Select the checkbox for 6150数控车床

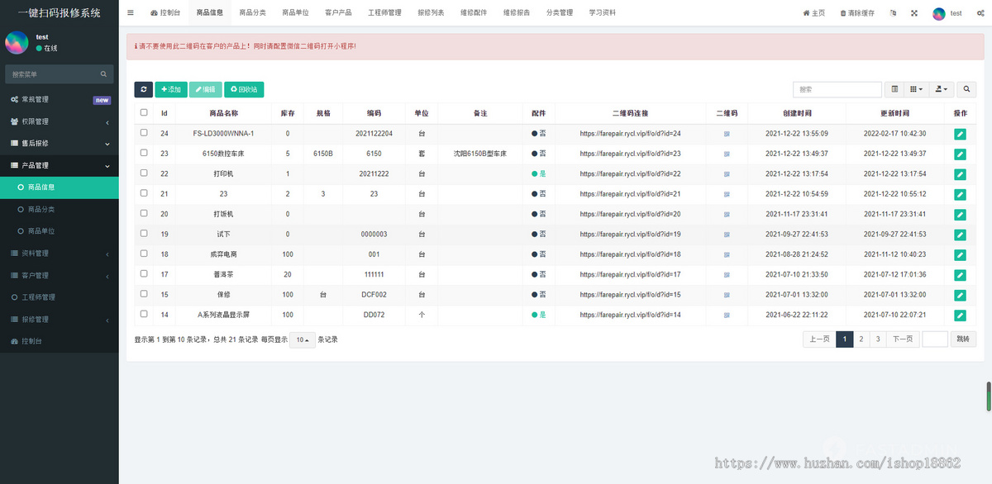(x=143, y=154)
